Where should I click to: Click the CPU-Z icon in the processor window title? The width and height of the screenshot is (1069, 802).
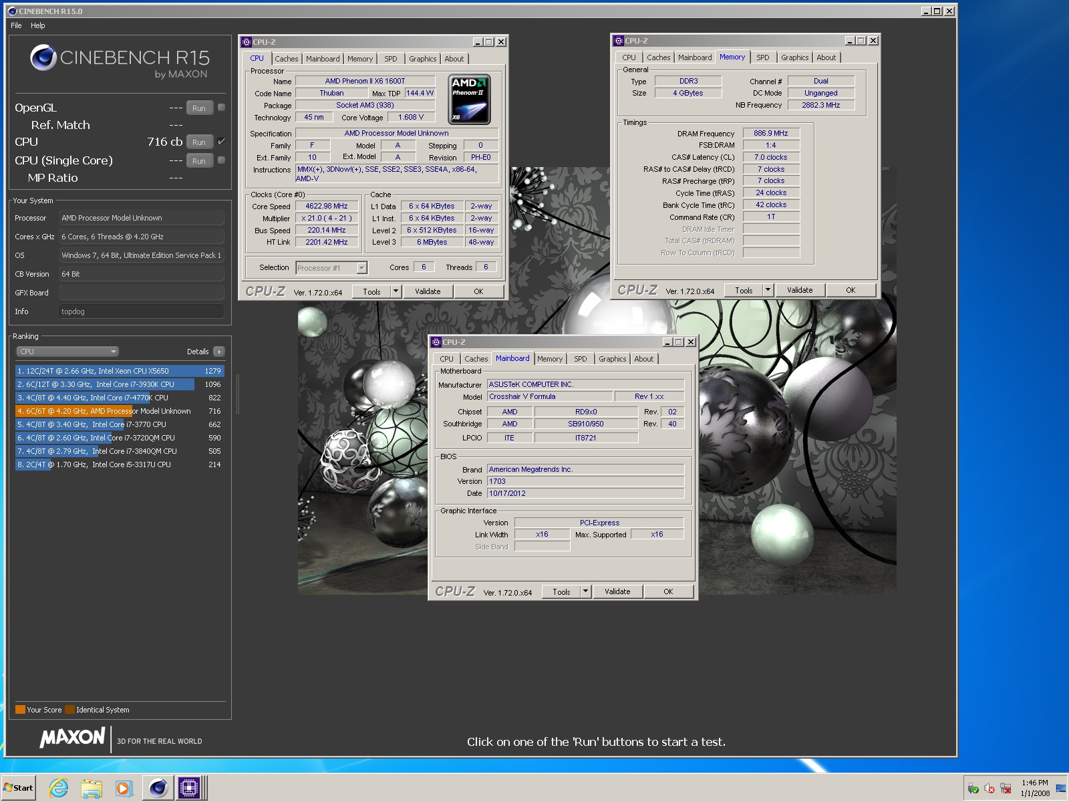247,42
